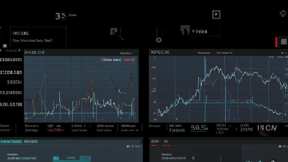Click the gray square button beside the red bar
This screenshot has width=288, height=162.
pos(283,42)
